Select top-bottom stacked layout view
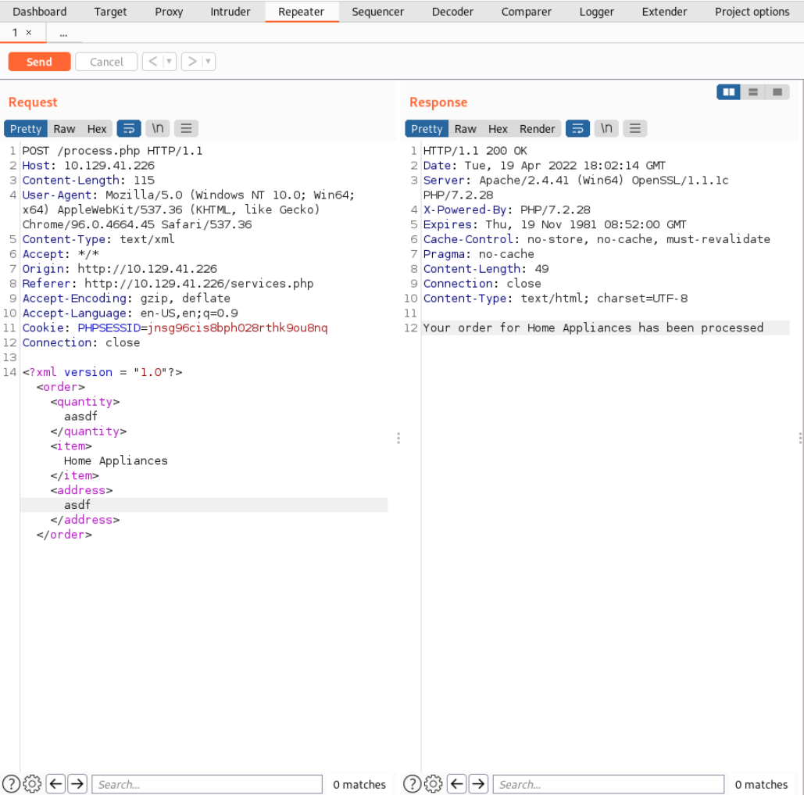 pos(752,92)
